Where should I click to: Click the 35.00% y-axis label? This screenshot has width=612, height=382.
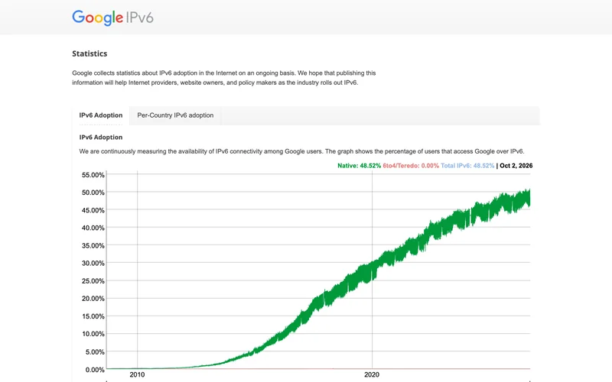[93, 245]
